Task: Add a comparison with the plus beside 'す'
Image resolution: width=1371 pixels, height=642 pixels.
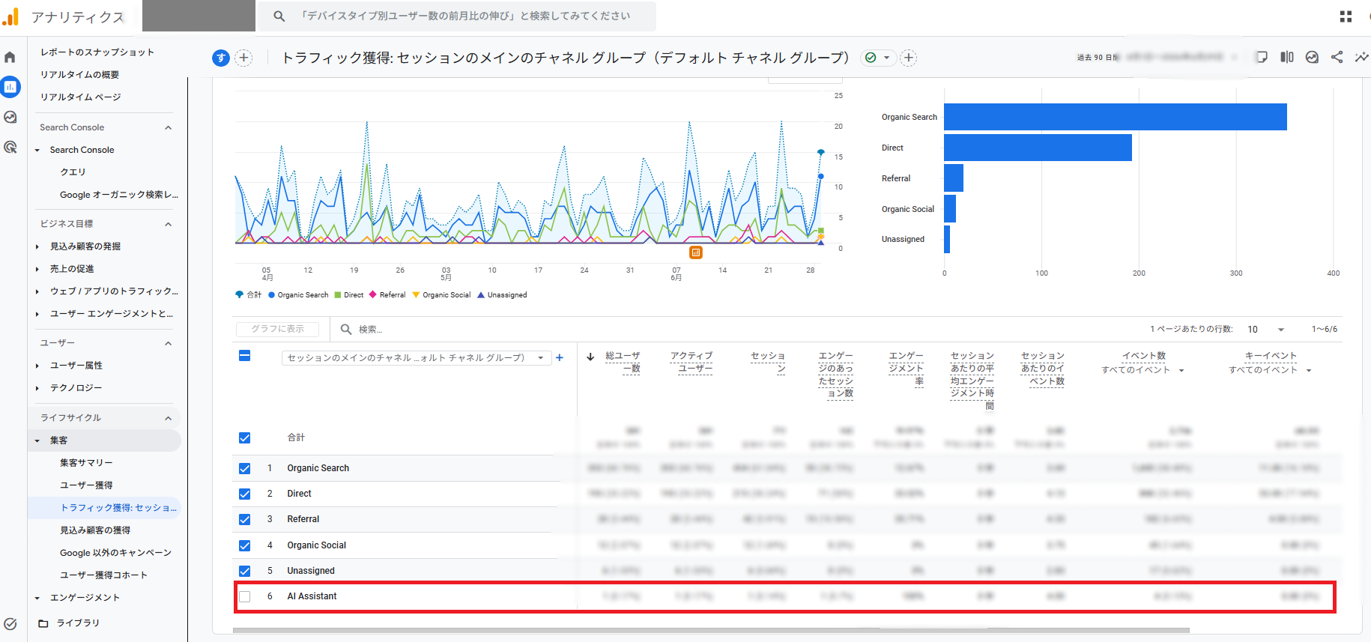Action: point(243,58)
